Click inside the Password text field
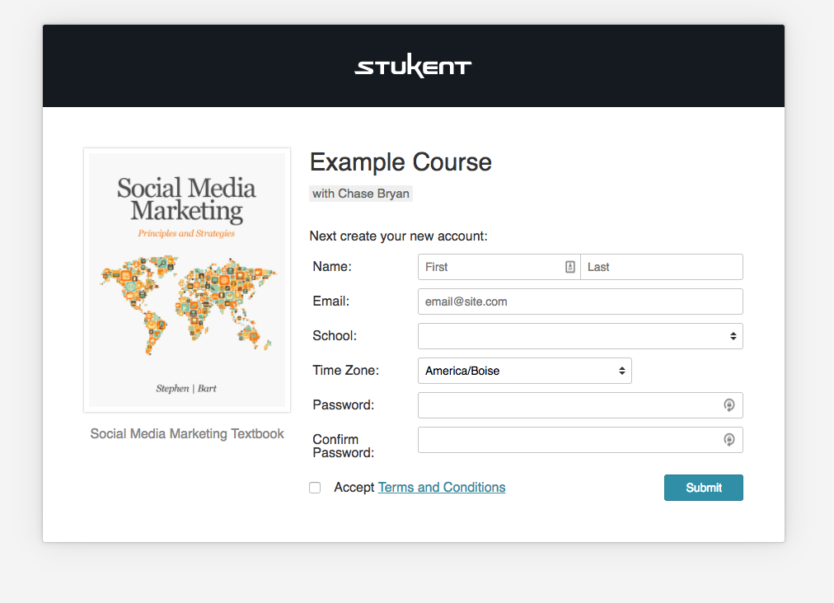Viewport: 834px width, 603px height. point(569,405)
